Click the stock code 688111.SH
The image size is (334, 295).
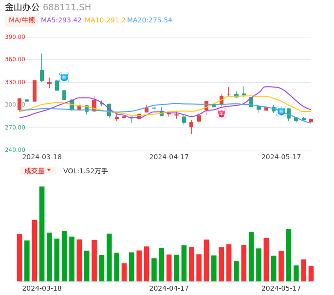click(67, 7)
